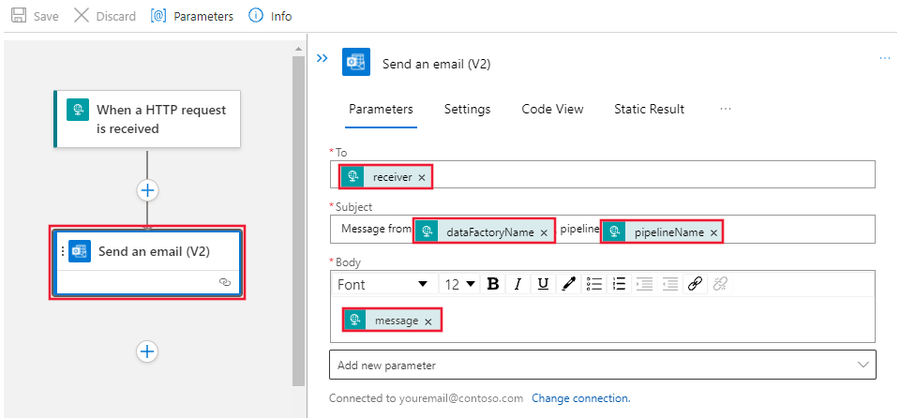Select the When a HTTP request is received trigger

pyautogui.click(x=147, y=119)
